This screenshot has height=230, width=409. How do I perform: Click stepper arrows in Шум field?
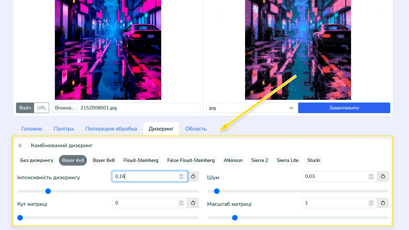point(371,177)
